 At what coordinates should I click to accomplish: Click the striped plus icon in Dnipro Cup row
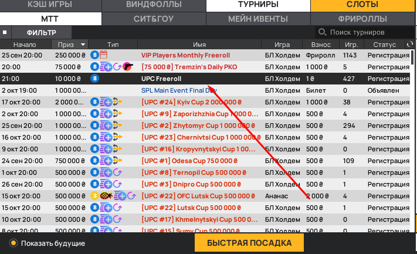click(x=106, y=184)
